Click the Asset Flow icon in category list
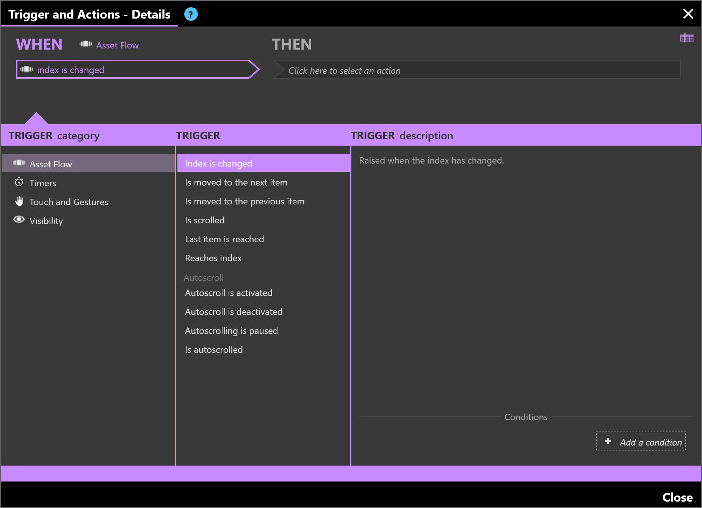Image resolution: width=702 pixels, height=508 pixels. [19, 163]
